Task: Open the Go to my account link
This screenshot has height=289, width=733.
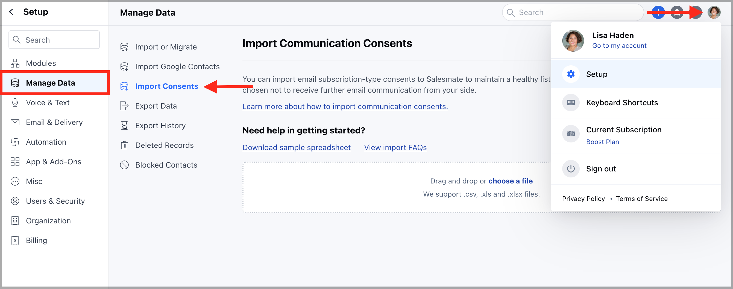Action: tap(619, 45)
